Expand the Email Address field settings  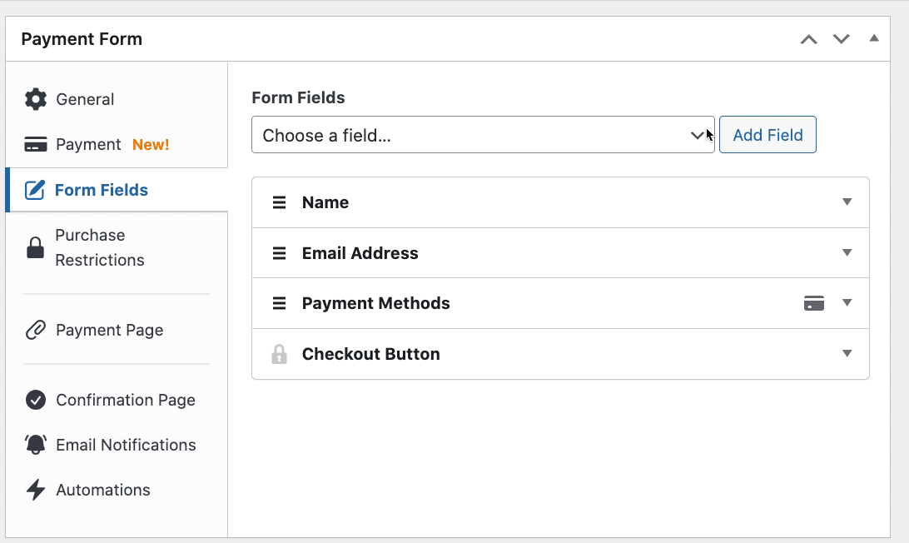pyautogui.click(x=847, y=253)
